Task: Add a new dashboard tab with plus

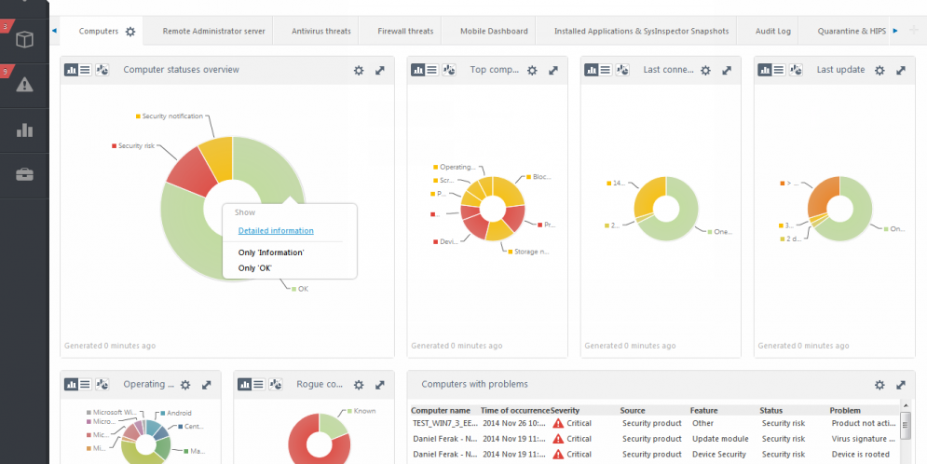Action: point(913,31)
